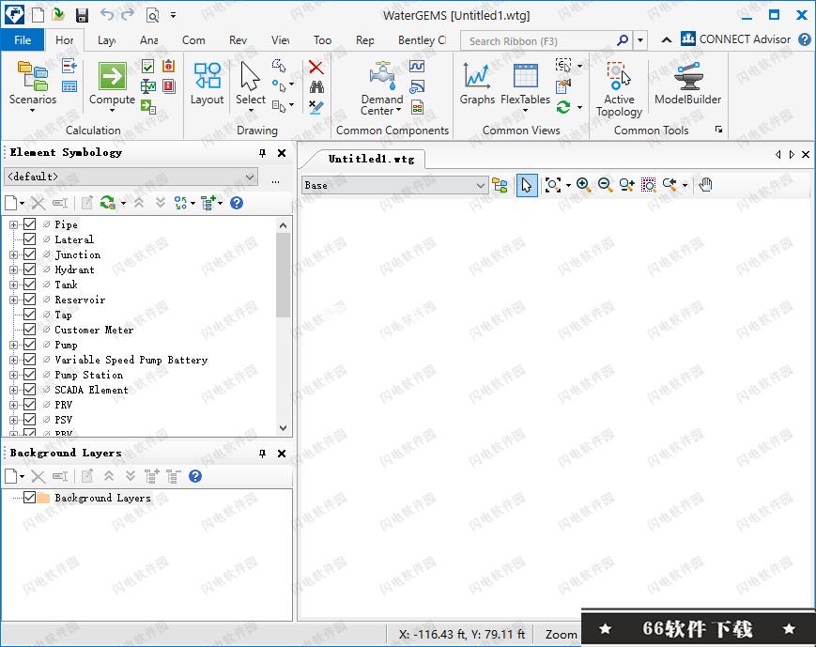Activate the Pan hand tool
816x647 pixels.
[705, 185]
